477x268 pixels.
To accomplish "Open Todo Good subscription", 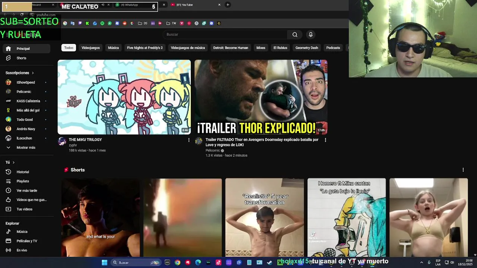I will [26, 119].
